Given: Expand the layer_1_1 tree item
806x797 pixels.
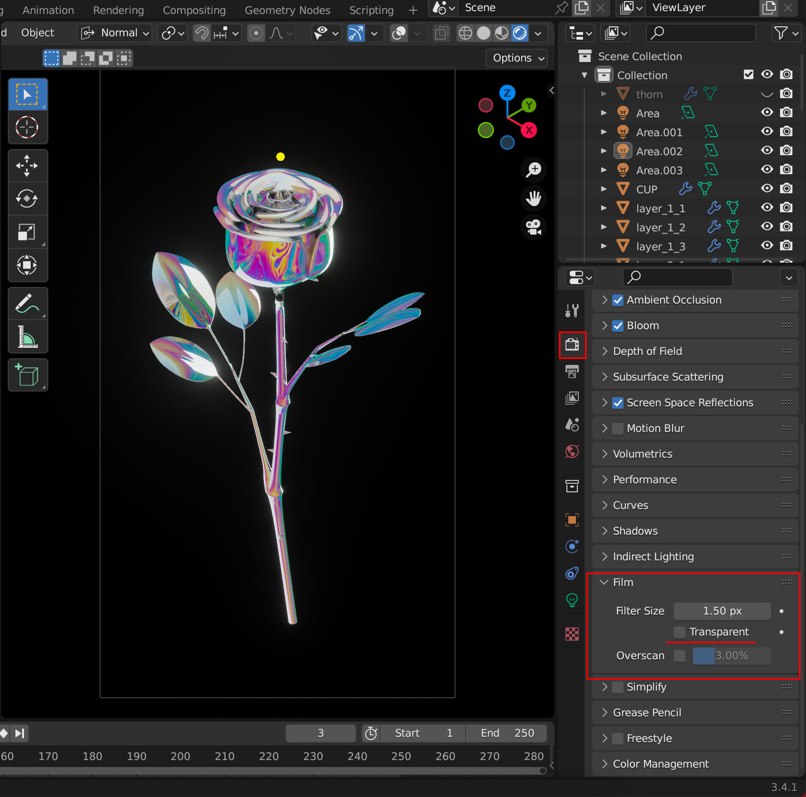Looking at the screenshot, I should pos(604,208).
